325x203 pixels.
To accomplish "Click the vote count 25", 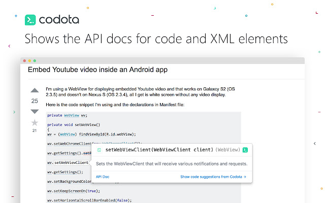I will pyautogui.click(x=35, y=101).
